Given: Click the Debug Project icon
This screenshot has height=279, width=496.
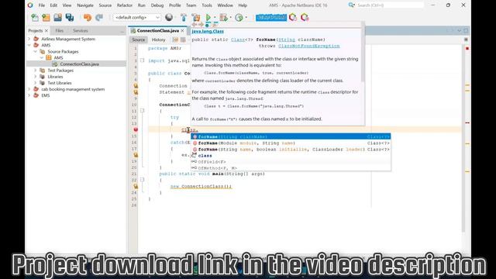Looking at the screenshot, I should coord(224,17).
